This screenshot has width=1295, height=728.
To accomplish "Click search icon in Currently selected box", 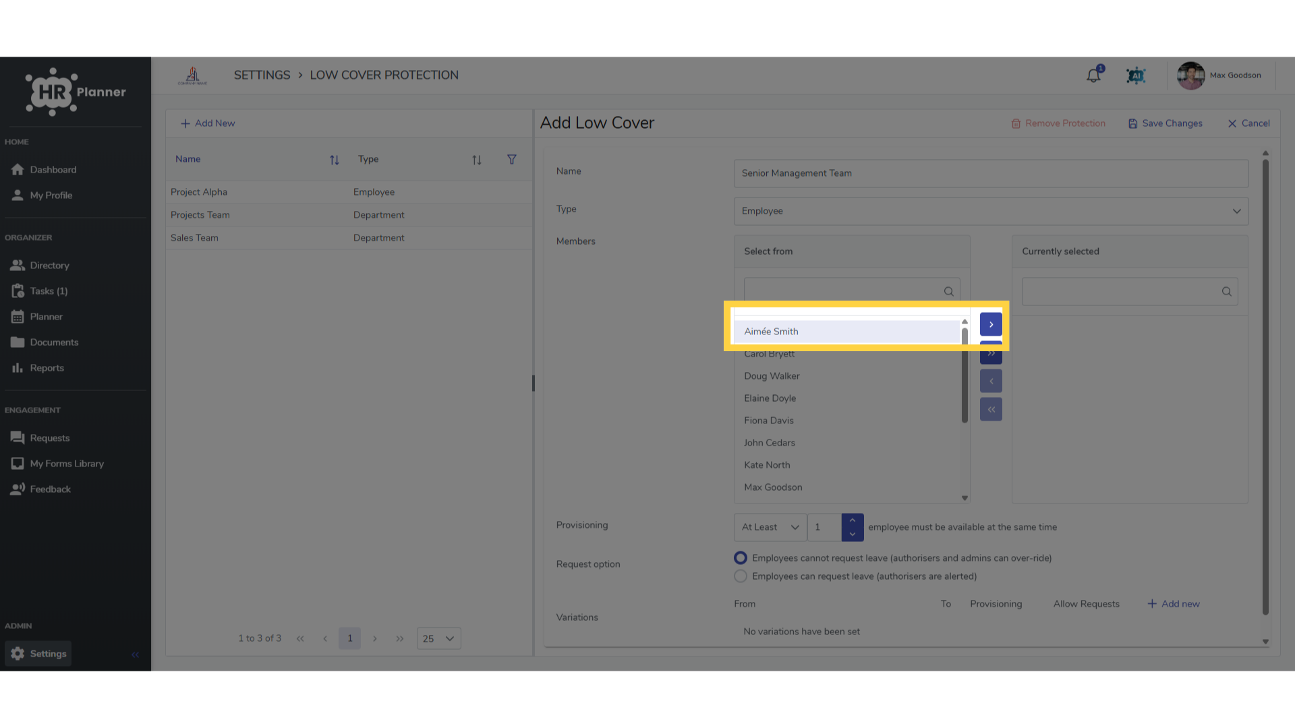I will (x=1226, y=291).
